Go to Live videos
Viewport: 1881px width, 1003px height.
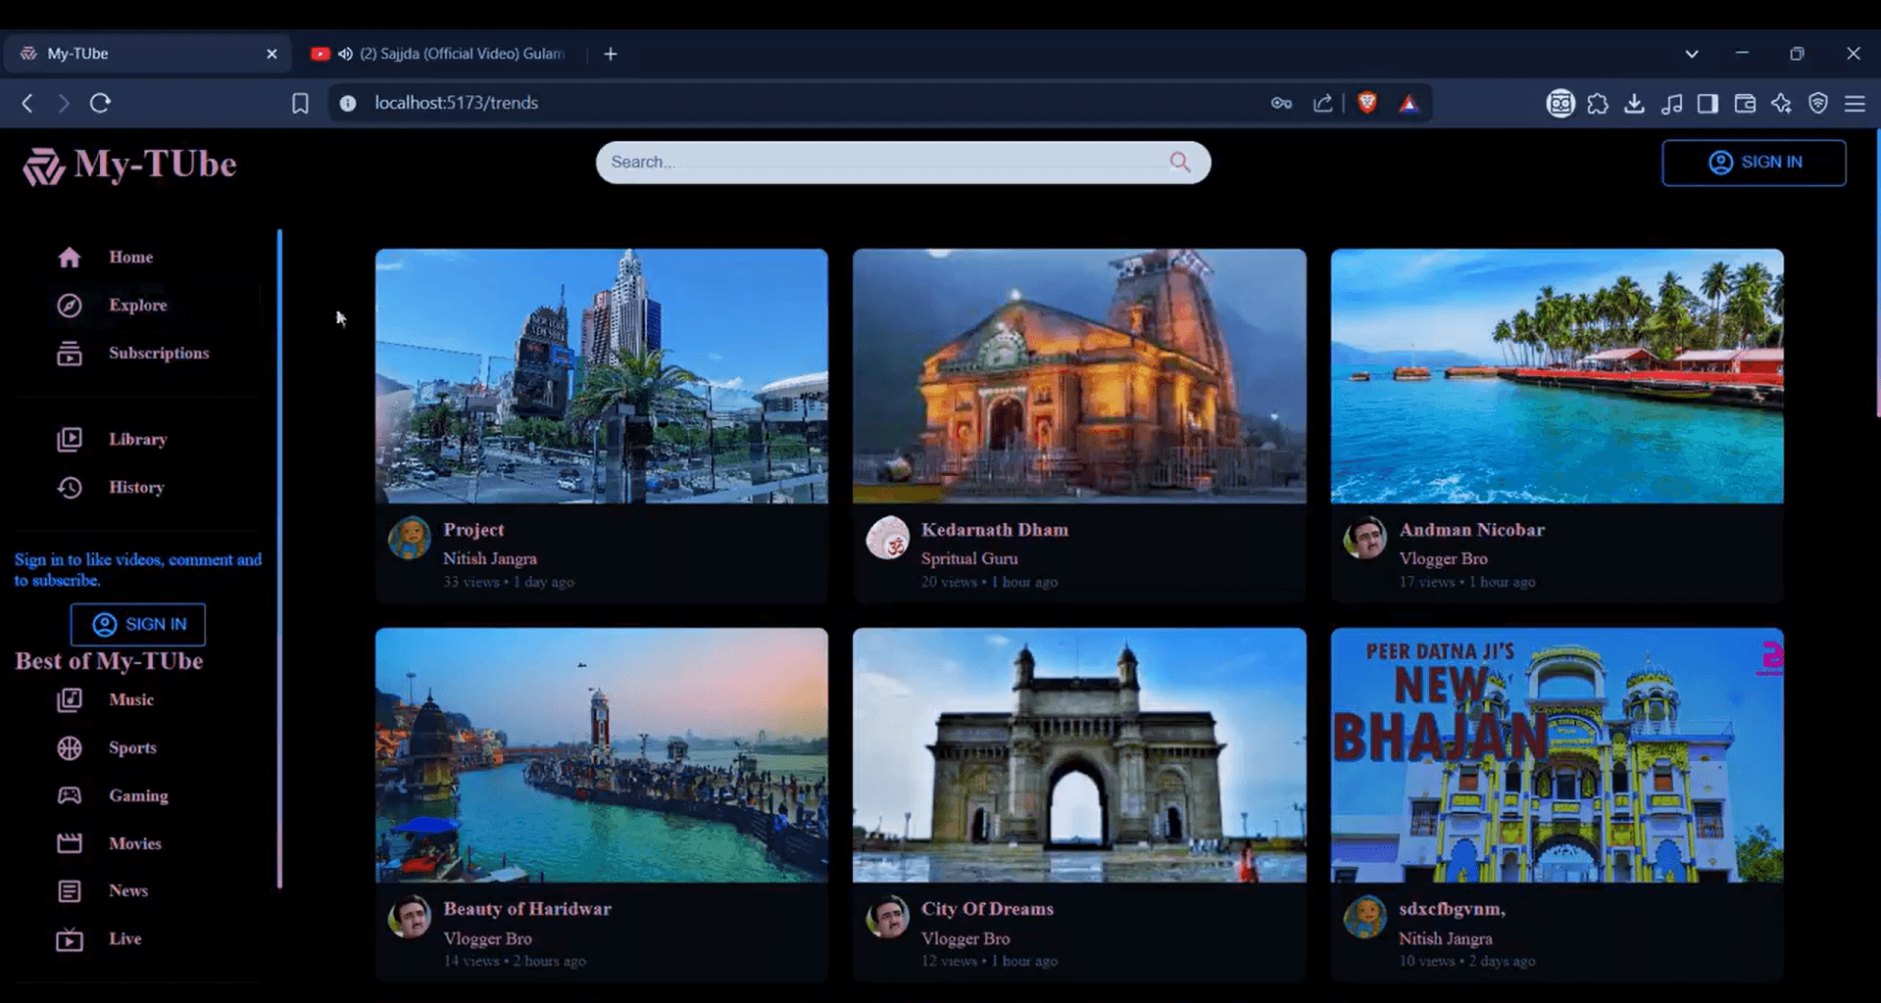point(124,938)
